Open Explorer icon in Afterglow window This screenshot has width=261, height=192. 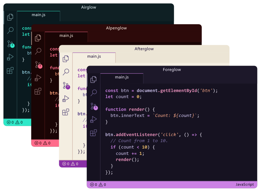click(x=66, y=59)
